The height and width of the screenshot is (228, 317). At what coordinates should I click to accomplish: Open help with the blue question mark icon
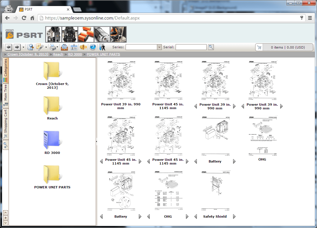click(93, 47)
